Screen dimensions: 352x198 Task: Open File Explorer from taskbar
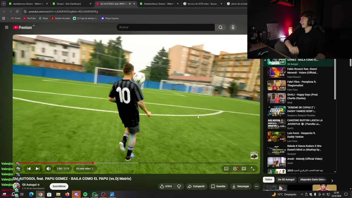point(58,194)
